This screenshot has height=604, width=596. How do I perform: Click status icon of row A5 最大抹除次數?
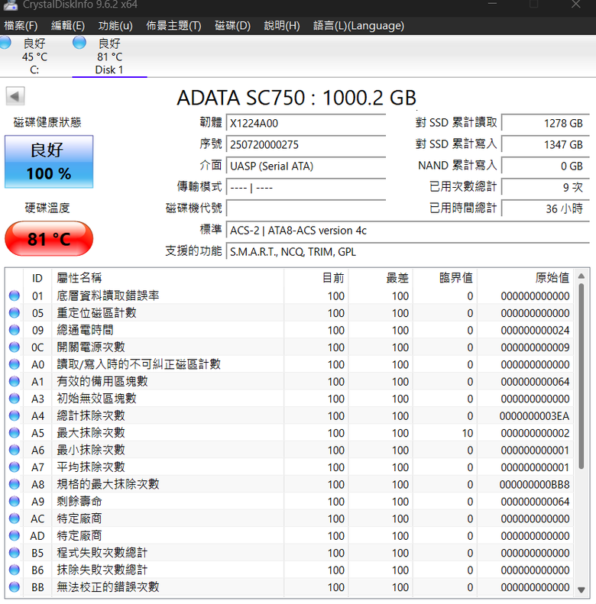point(15,433)
